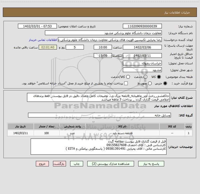Screen dimensions: 200x194
Task: Select the متوسط purchase type radio
Action: click(x=150, y=83)
